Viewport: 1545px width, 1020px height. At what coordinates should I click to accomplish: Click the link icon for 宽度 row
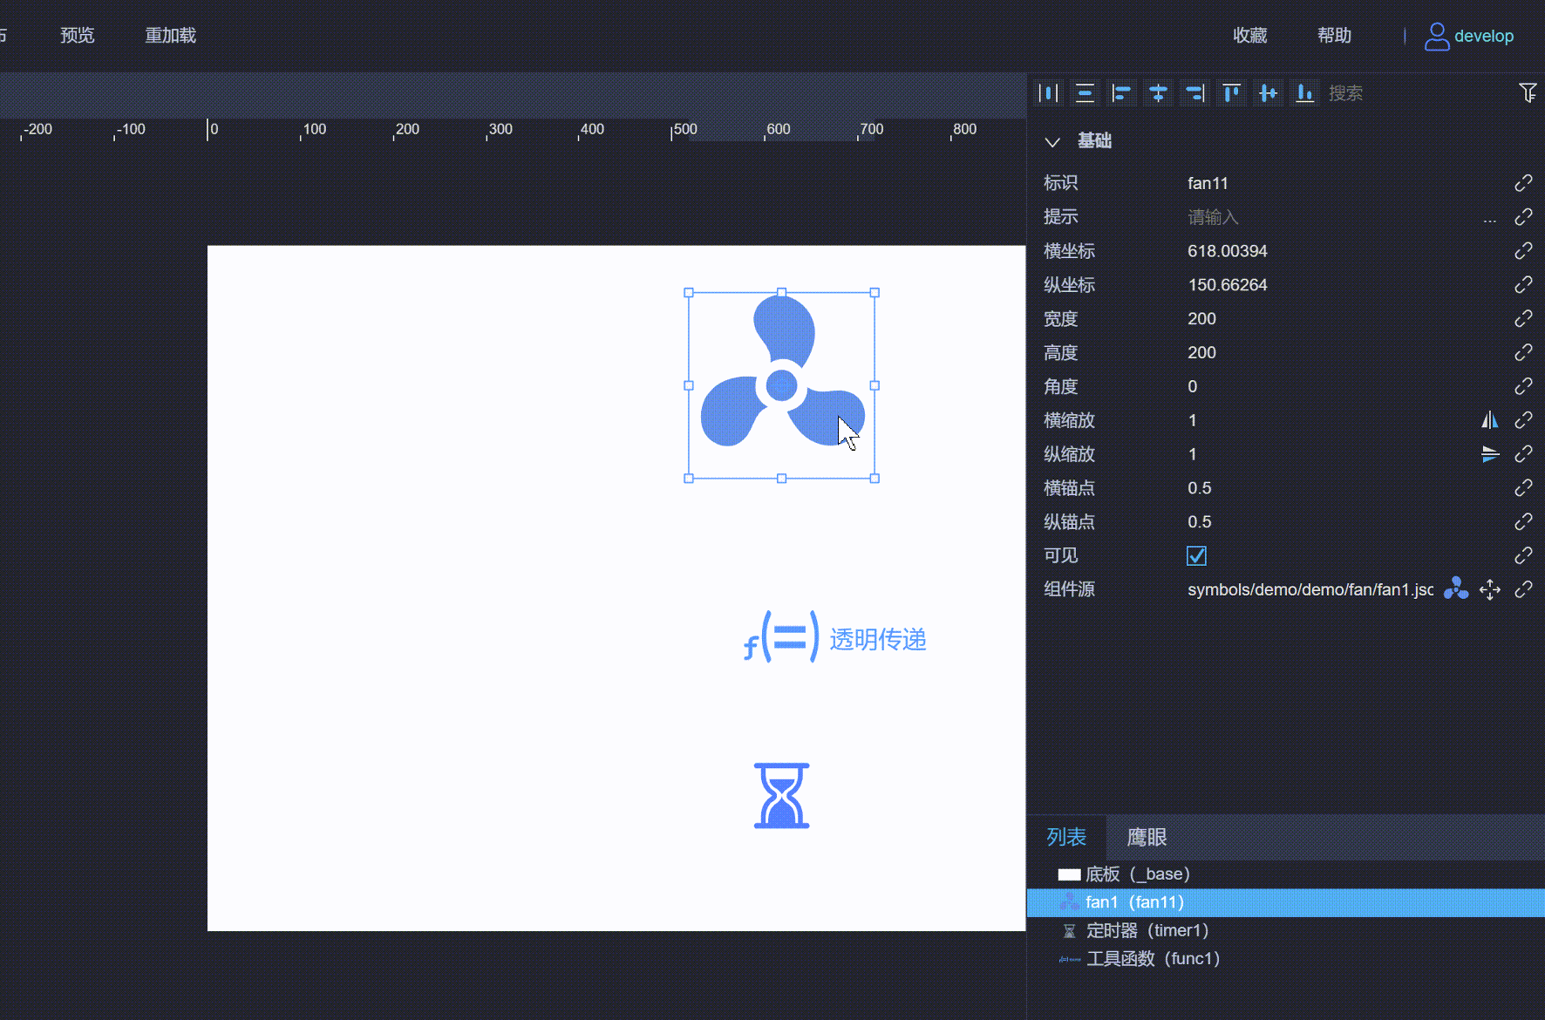tap(1523, 319)
